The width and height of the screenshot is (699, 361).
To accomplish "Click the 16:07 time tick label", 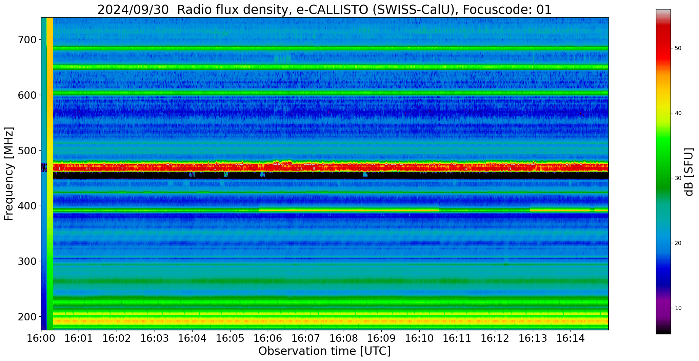I will click(x=306, y=338).
